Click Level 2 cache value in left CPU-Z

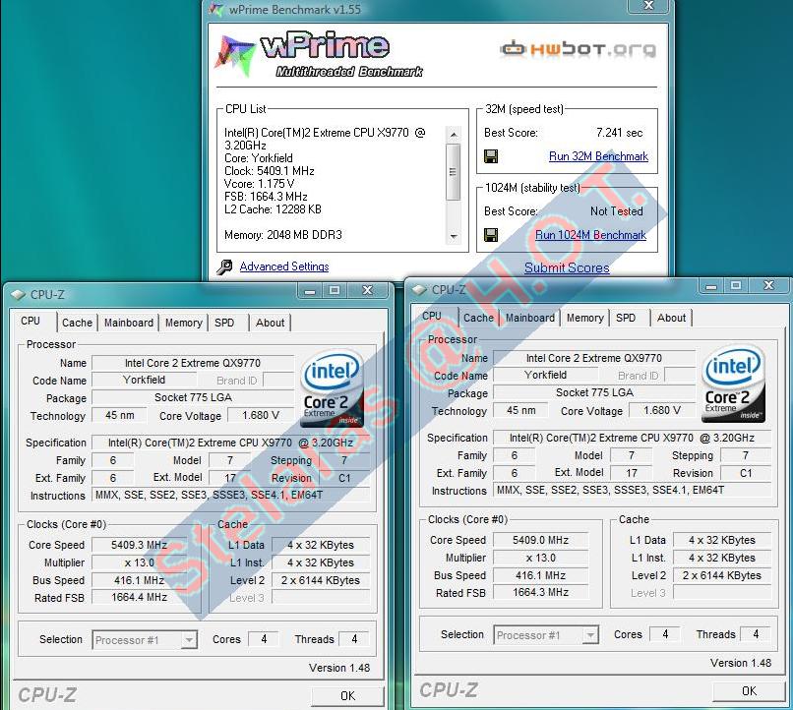pos(321,580)
